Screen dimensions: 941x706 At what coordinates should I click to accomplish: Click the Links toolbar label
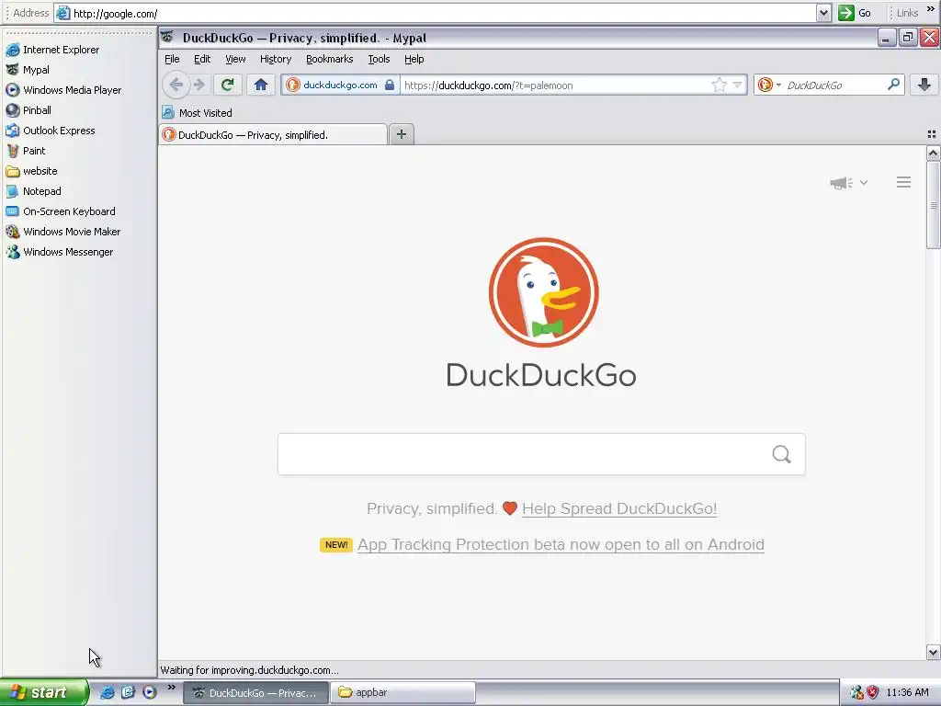coord(907,13)
